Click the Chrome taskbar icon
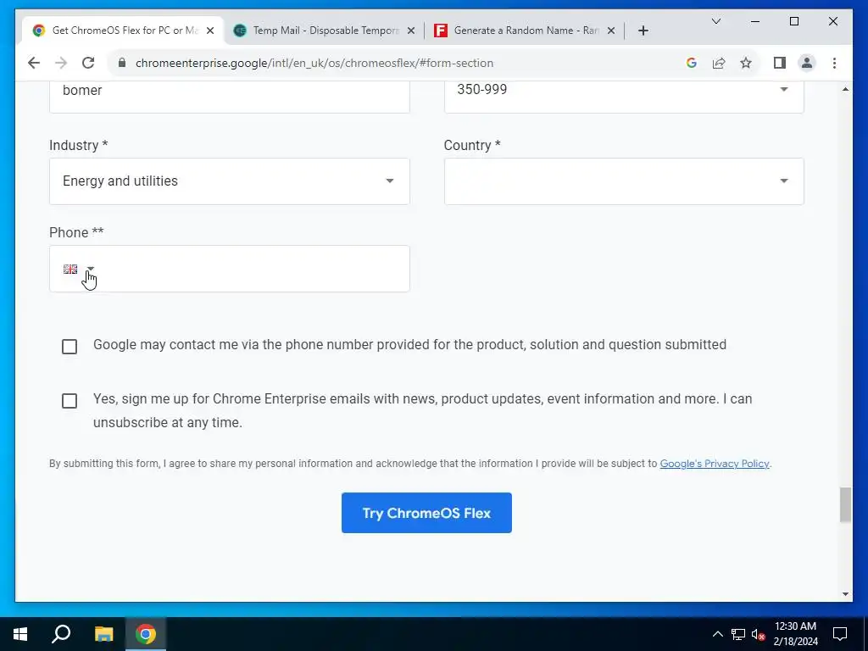 click(146, 634)
